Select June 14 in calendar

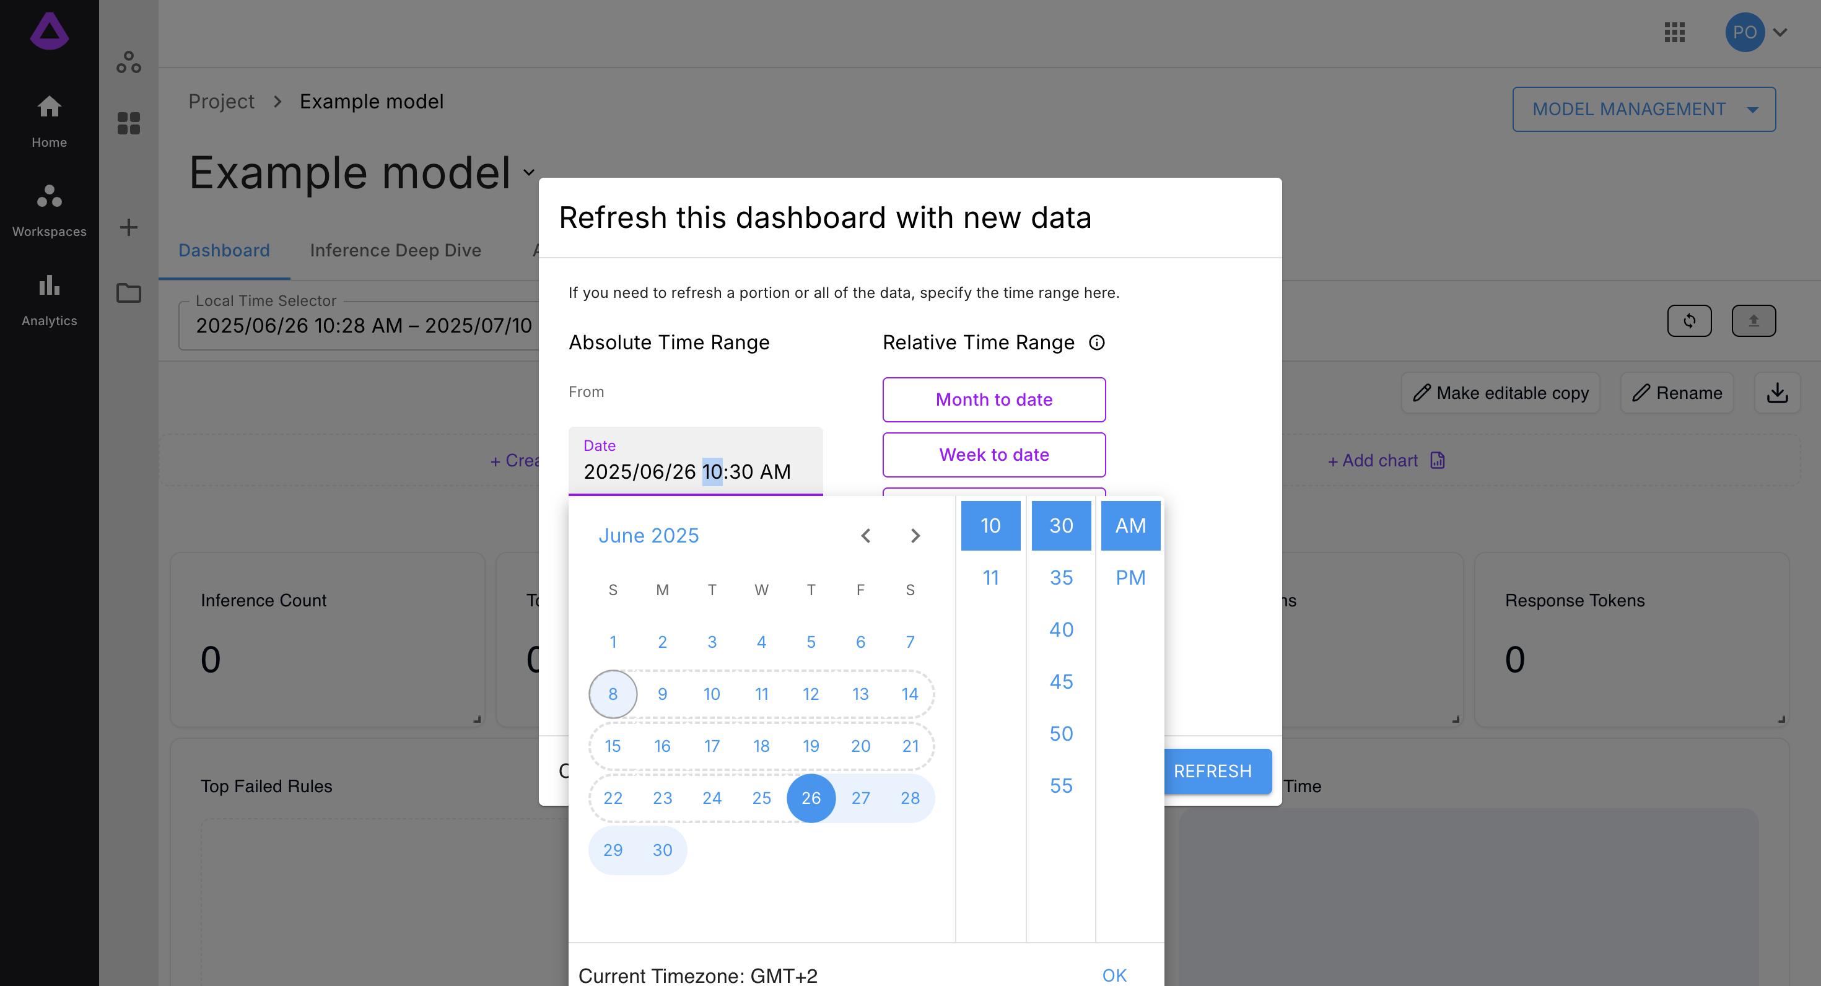click(910, 694)
